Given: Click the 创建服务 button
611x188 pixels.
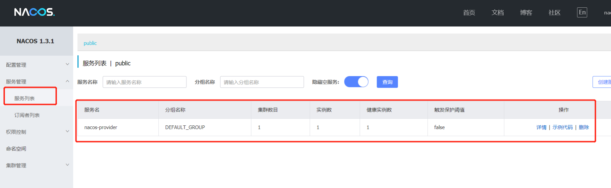Looking at the screenshot, I should [x=602, y=82].
